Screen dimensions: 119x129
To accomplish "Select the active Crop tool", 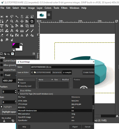I will point(32,21).
